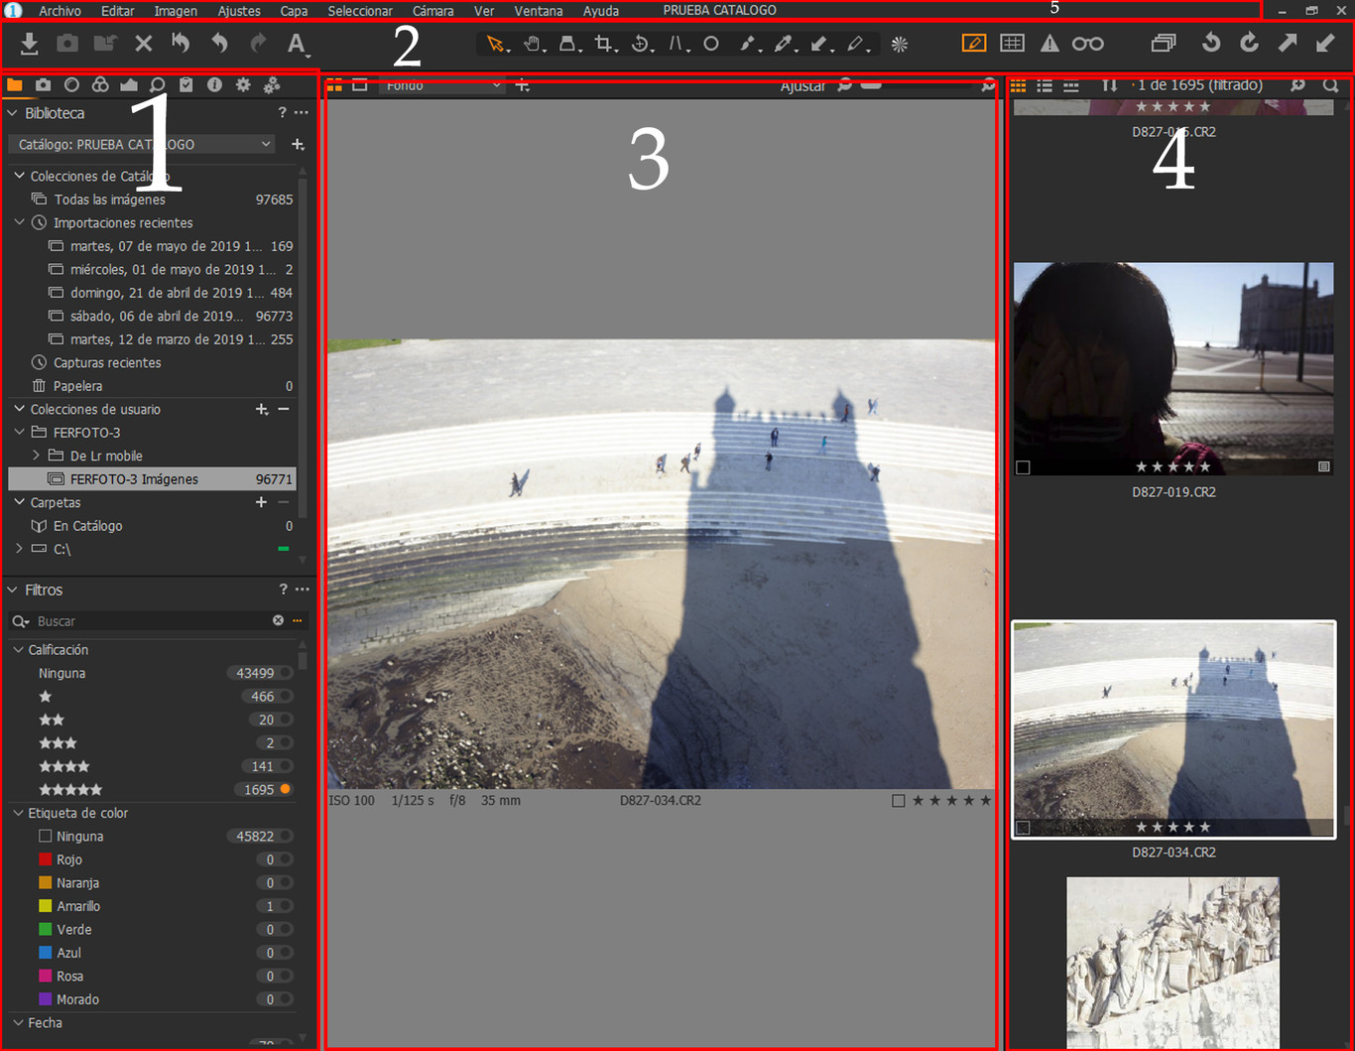Click the stacked windows variants icon

point(1164,44)
